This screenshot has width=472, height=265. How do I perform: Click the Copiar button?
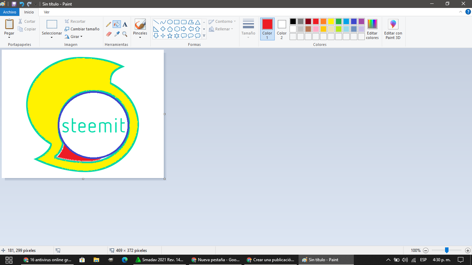point(27,29)
